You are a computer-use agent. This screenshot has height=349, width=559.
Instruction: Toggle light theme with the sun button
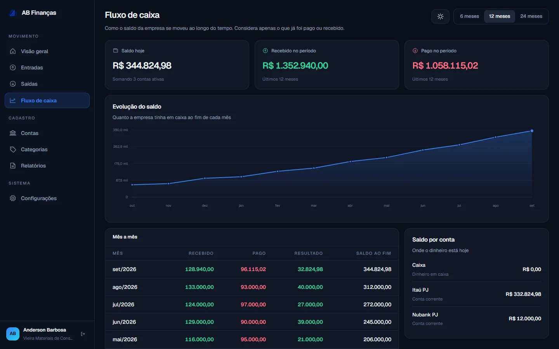click(x=440, y=16)
